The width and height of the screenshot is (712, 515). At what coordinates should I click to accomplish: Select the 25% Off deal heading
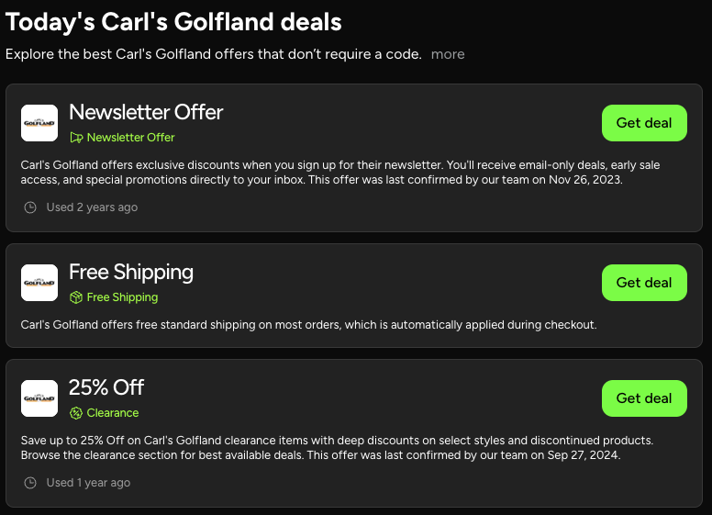click(106, 387)
